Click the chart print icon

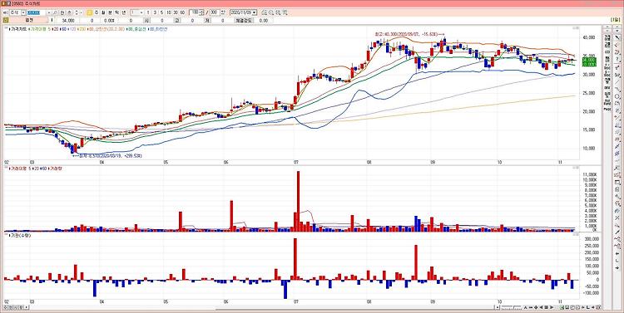click(x=265, y=12)
